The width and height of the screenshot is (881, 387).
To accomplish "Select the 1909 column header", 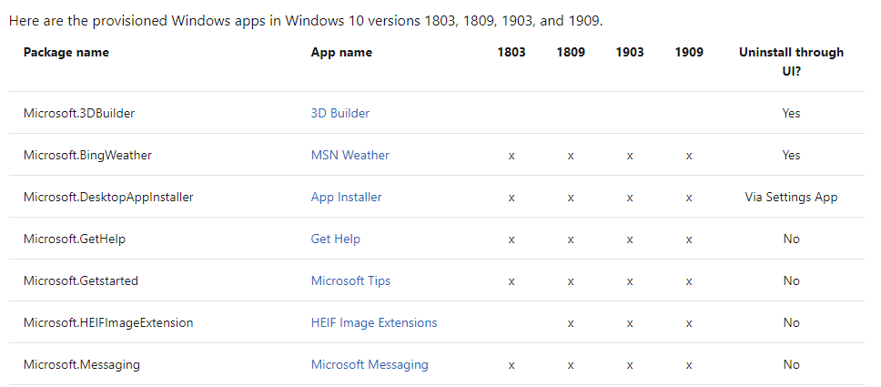I will click(x=689, y=52).
